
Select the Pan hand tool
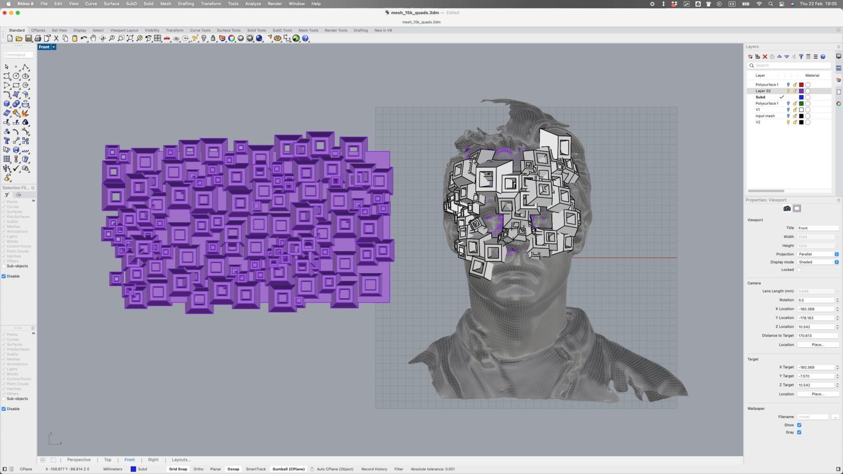93,38
